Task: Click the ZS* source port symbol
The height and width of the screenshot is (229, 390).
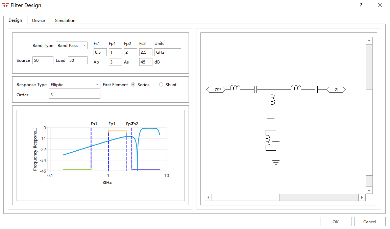Action: [218, 90]
